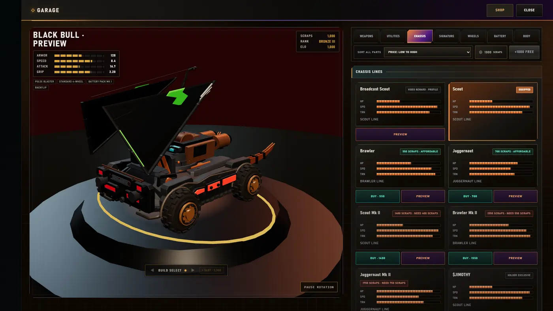
Task: Open the Shop
Action: 500,10
